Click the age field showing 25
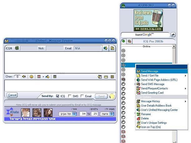 click(x=95, y=114)
